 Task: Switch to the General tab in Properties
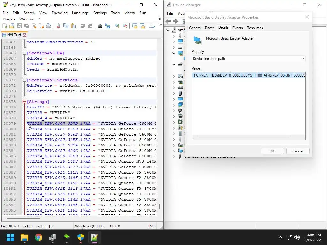pos(195,28)
